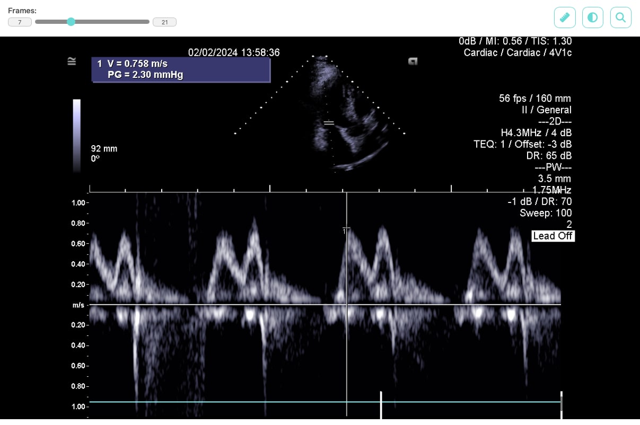640x425 pixels.
Task: Click the wave symbol above the grayscale bar
Action: 72,61
